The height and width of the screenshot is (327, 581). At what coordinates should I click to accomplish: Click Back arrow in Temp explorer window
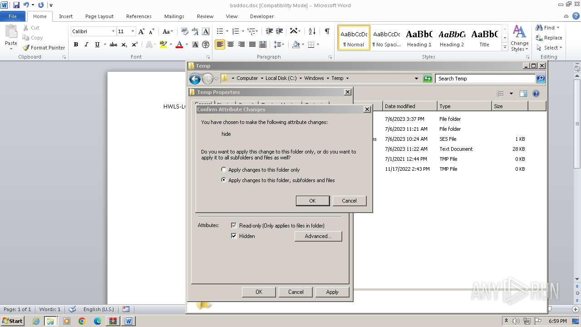click(195, 79)
